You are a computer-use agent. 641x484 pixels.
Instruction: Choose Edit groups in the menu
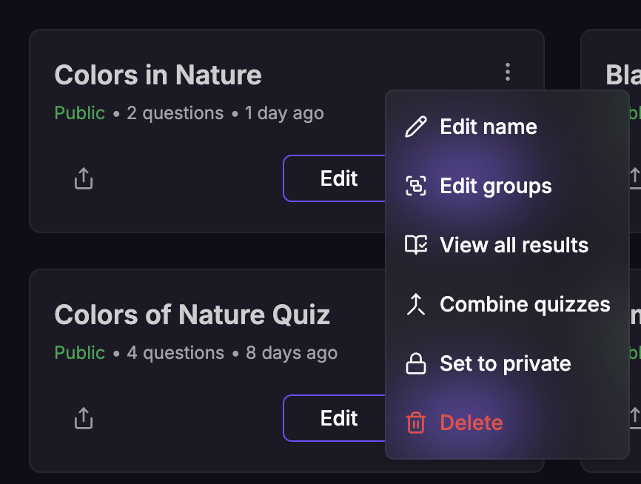point(495,186)
